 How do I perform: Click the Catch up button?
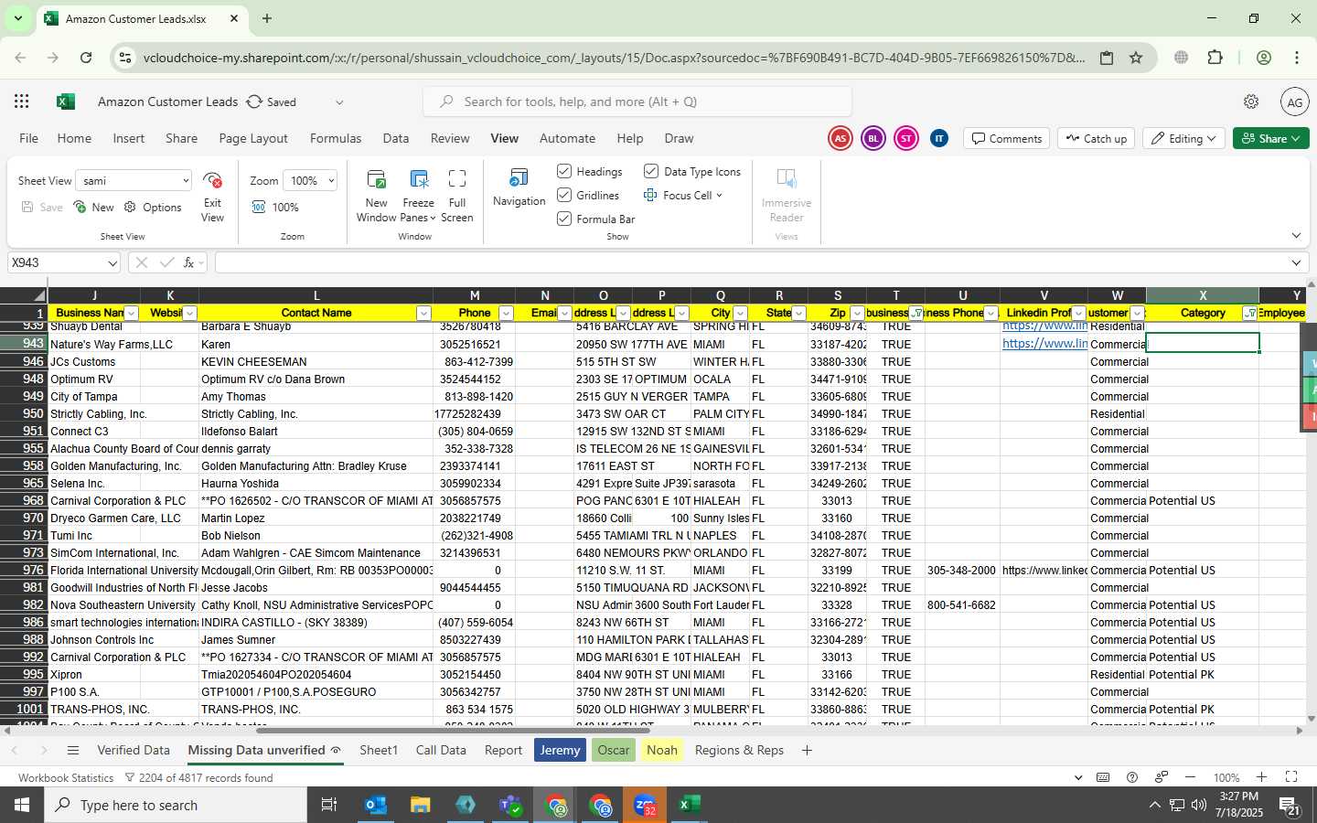(x=1096, y=138)
